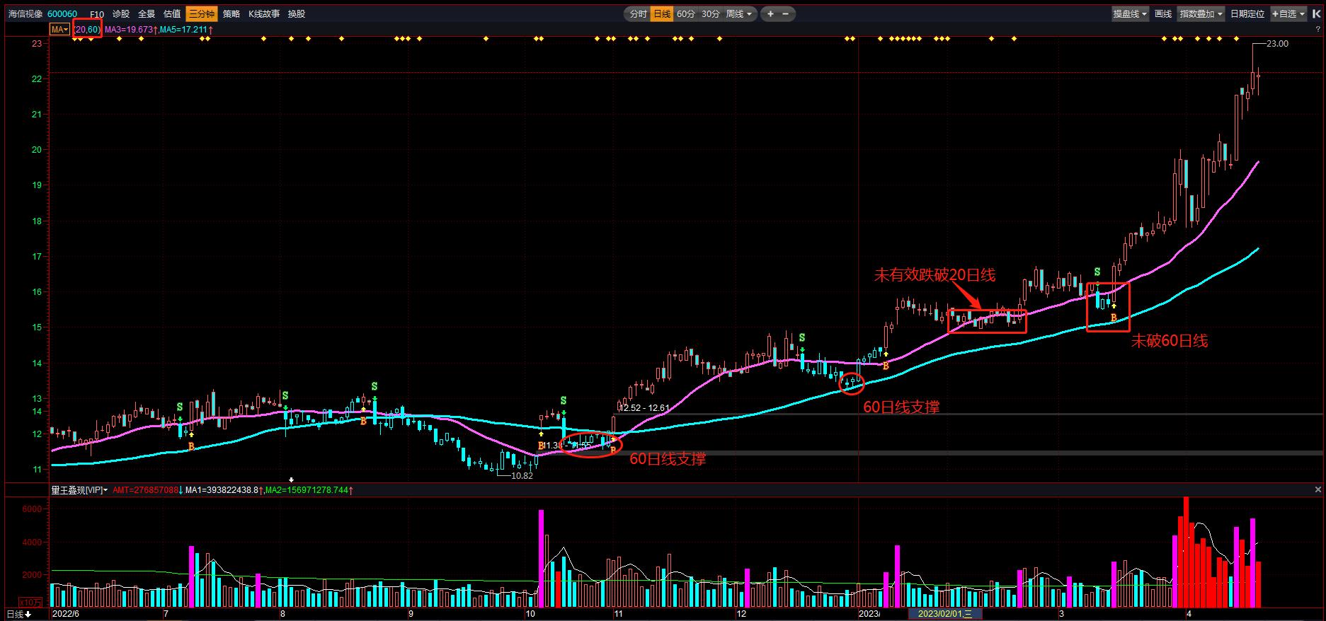
Task: Click the 日期定位 date locate button
Action: click(x=1247, y=13)
